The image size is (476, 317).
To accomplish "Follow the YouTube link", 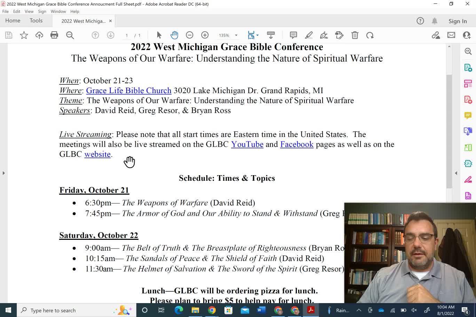I will pos(247,144).
